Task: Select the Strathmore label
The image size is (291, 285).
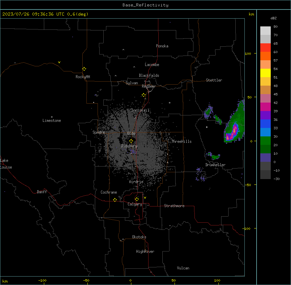Action: (174, 206)
